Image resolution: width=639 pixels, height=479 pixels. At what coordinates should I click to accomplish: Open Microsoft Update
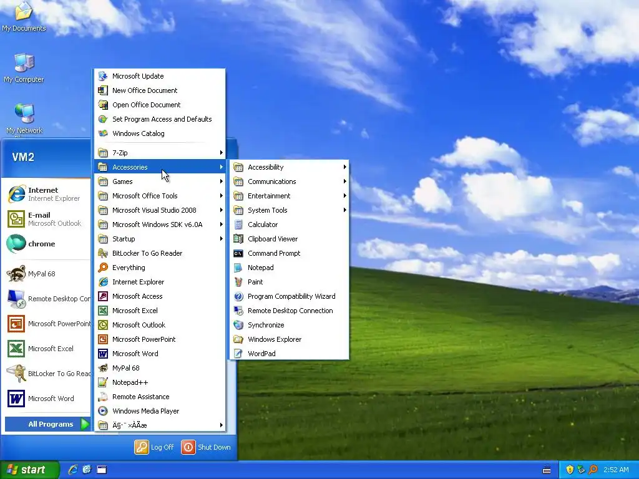pos(160,76)
